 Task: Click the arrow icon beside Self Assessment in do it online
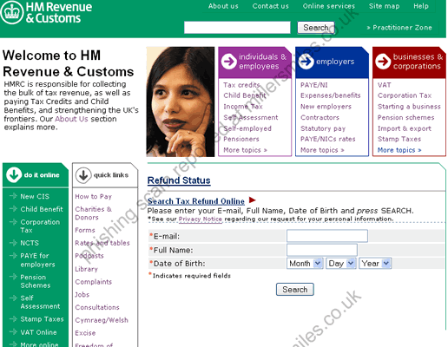(x=13, y=298)
